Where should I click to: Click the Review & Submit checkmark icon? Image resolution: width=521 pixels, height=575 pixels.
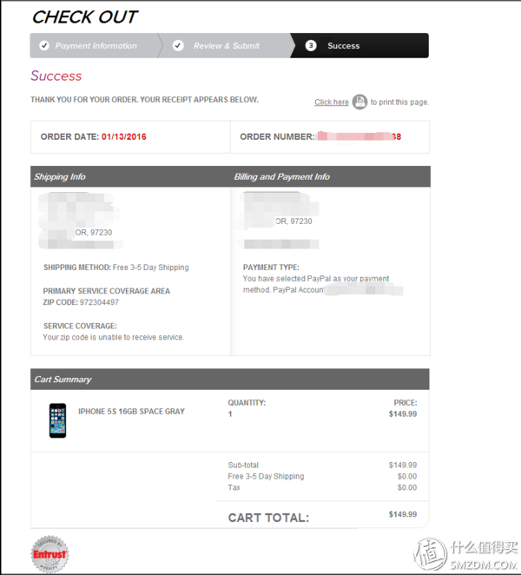(x=178, y=45)
